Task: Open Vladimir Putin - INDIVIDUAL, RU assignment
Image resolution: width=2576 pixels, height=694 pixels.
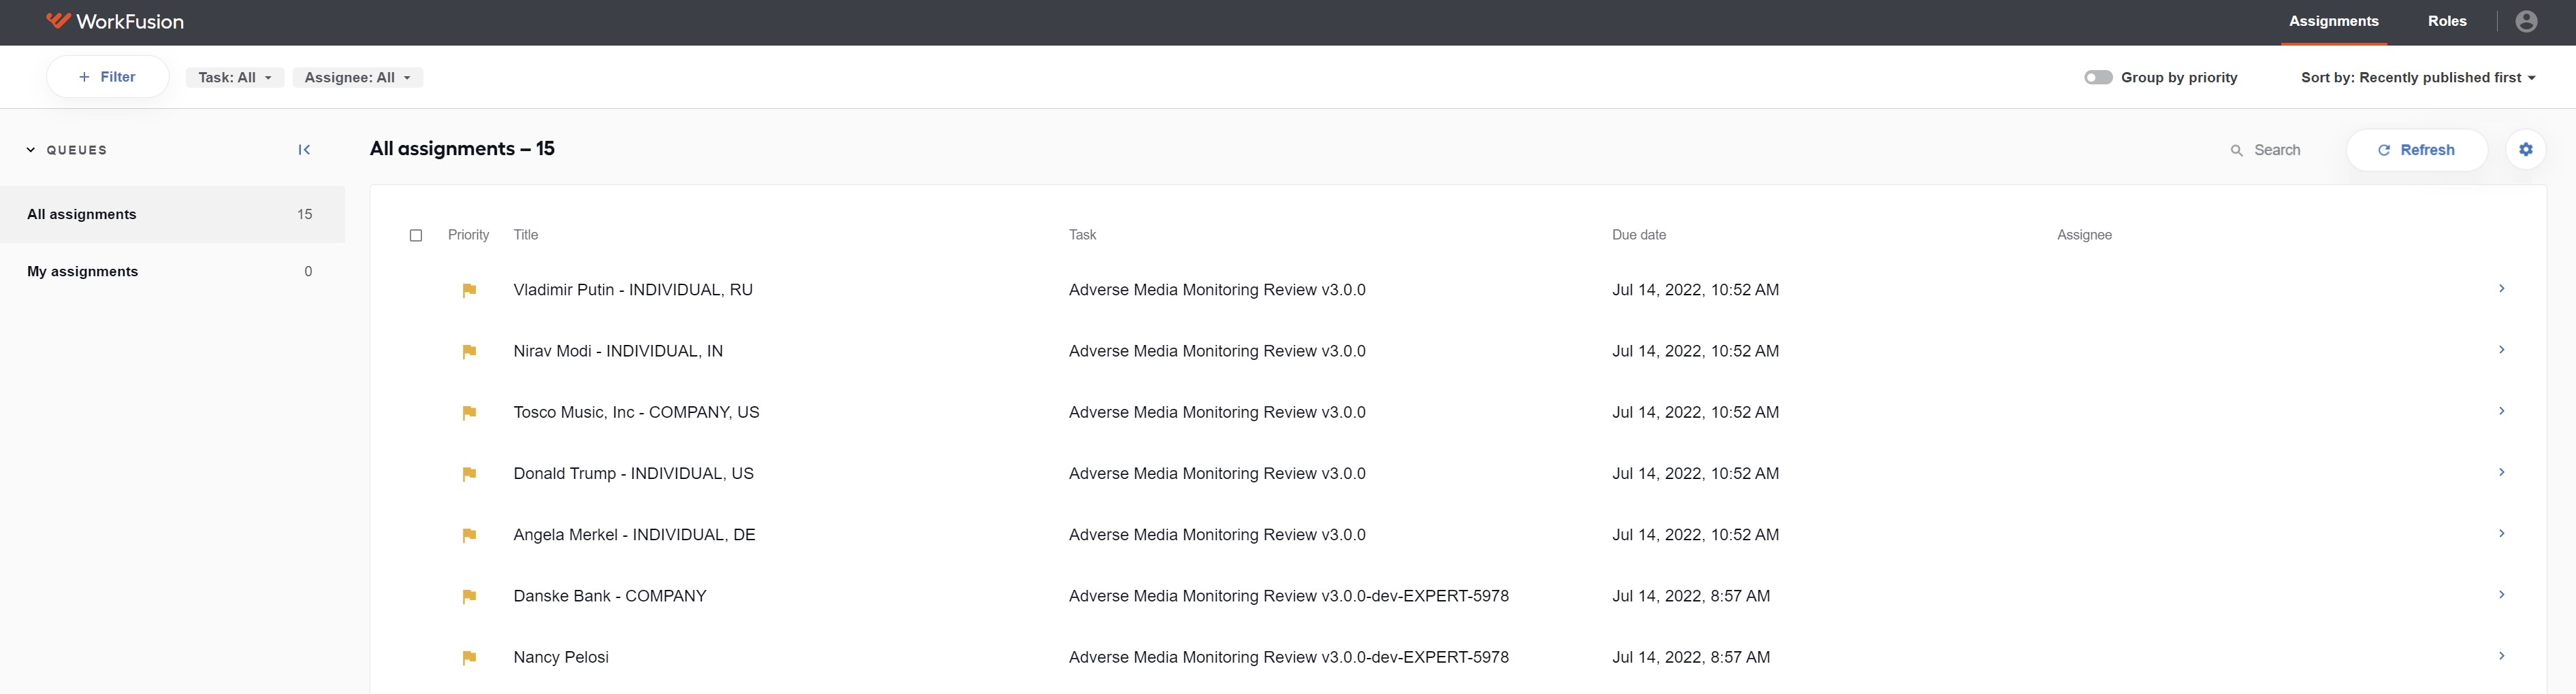Action: (633, 290)
